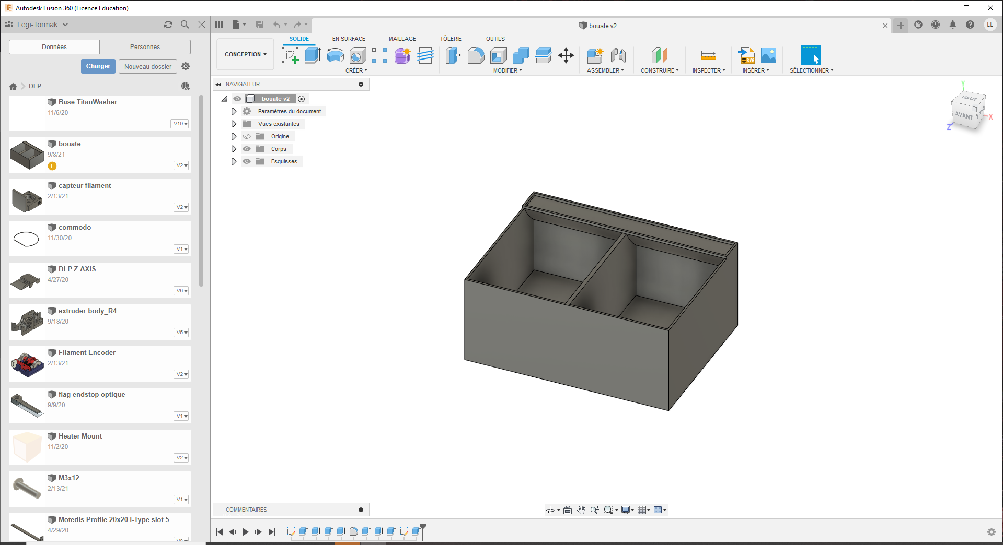Viewport: 1003px width, 545px height.
Task: Activate the Move/Copy tool
Action: pos(566,55)
